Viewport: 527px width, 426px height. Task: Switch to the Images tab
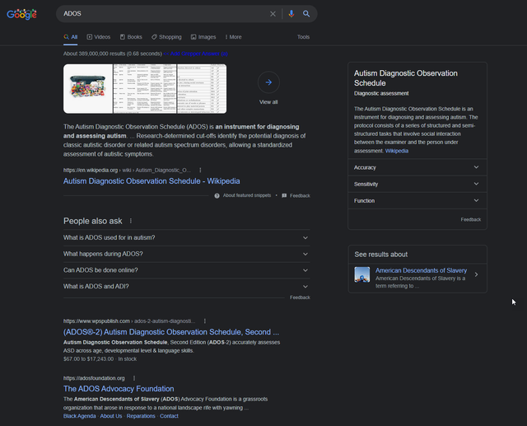[203, 37]
